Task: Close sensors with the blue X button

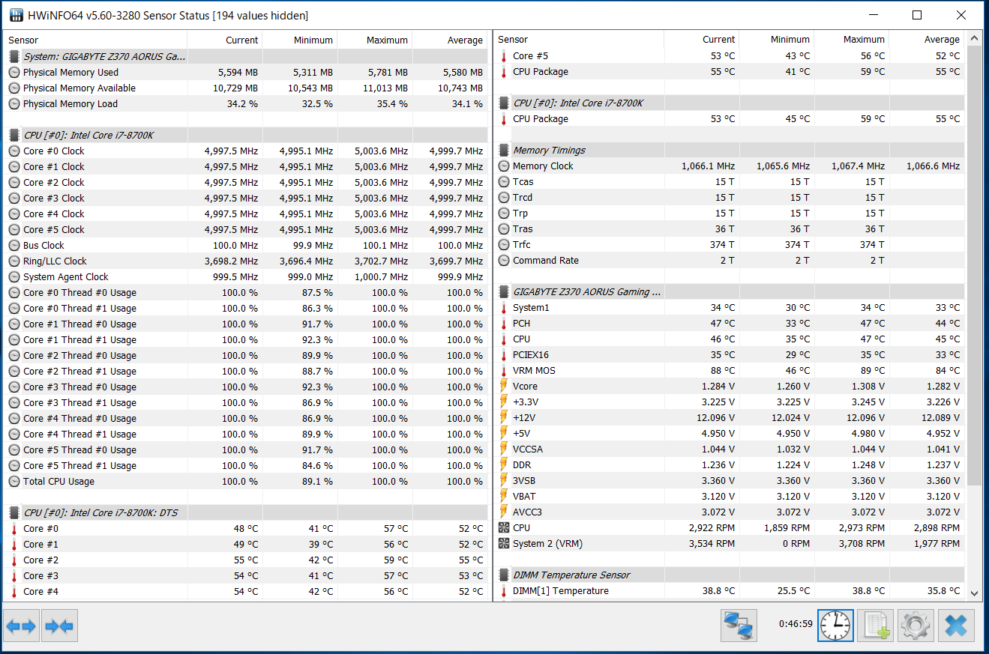Action: (956, 626)
